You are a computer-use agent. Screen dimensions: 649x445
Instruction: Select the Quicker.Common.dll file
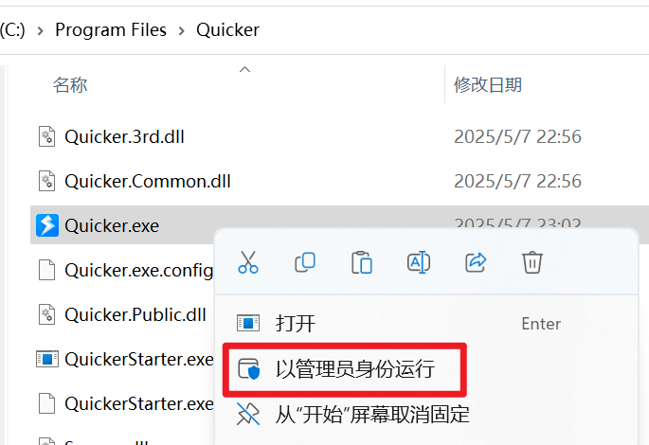(x=148, y=181)
